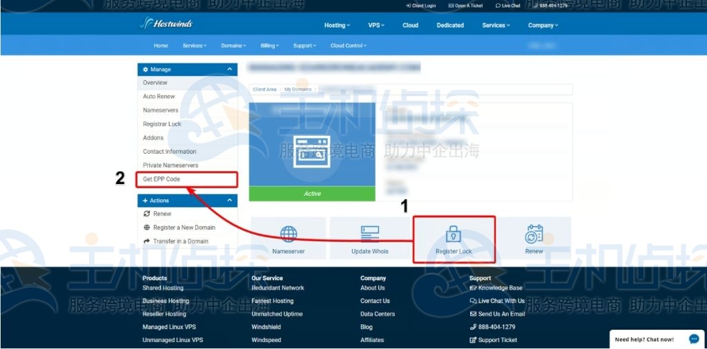Expand the Cloud Control dropdown
The width and height of the screenshot is (707, 349).
pos(349,46)
